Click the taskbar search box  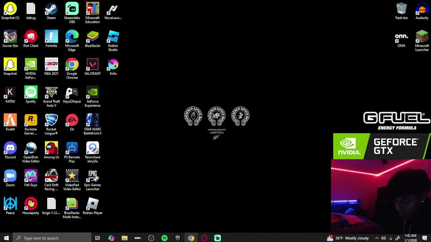tap(52, 238)
